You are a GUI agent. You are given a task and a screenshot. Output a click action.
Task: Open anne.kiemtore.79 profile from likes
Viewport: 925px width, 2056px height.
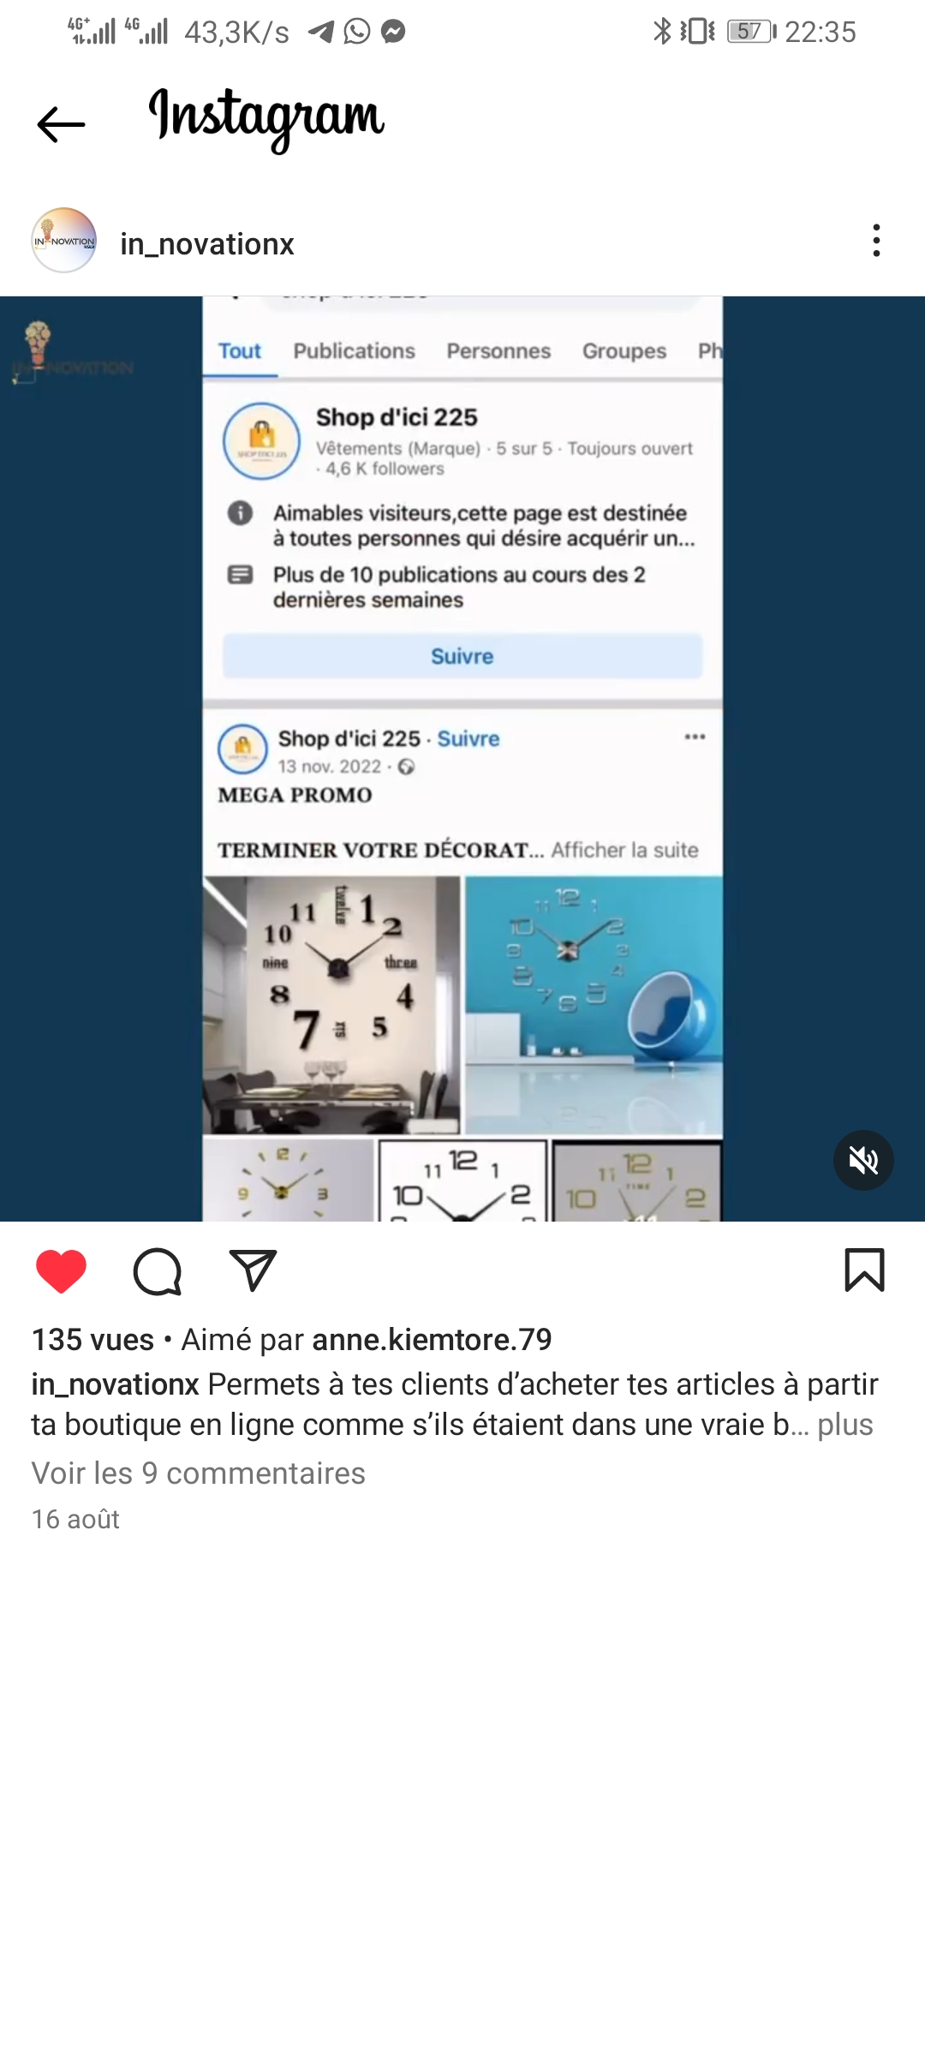[432, 1339]
